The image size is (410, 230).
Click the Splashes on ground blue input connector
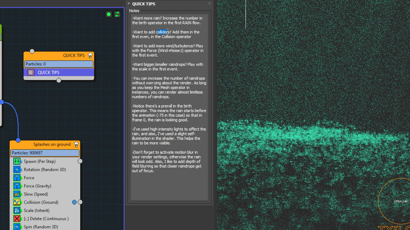(18, 140)
